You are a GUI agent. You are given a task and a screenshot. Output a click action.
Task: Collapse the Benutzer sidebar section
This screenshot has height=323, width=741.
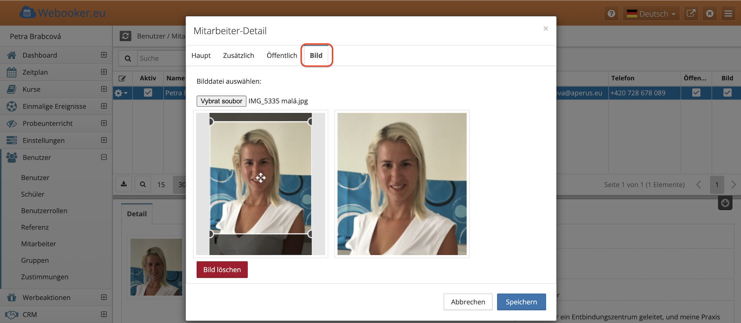pos(104,157)
